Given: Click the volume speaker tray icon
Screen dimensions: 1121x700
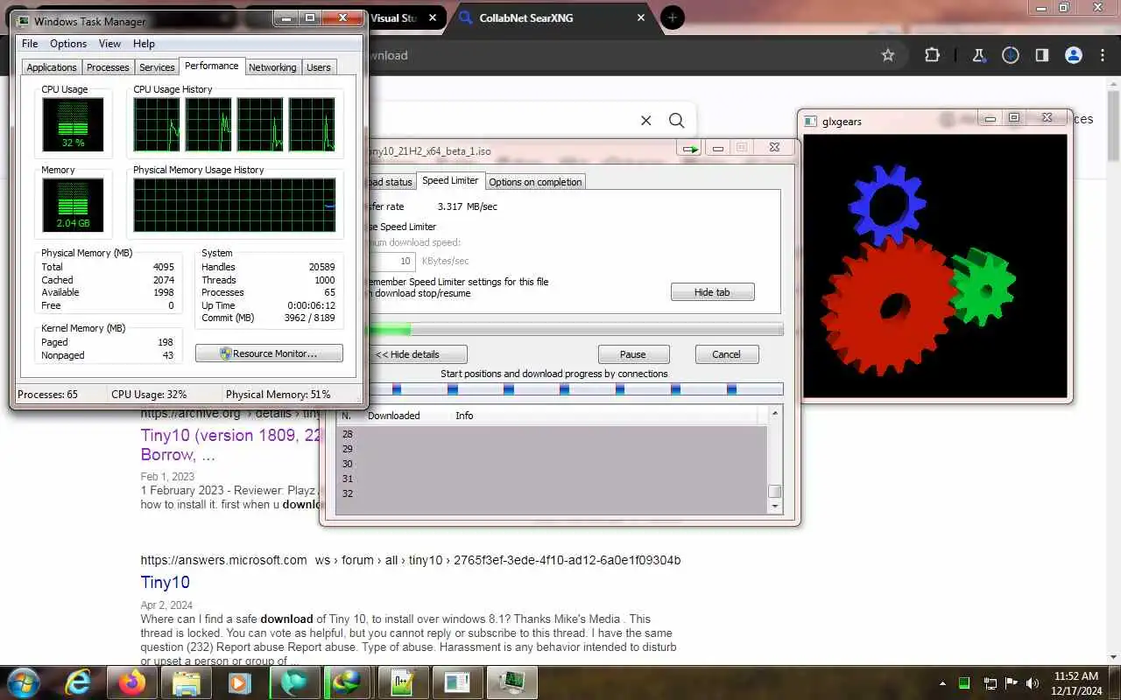Looking at the screenshot, I should click(1033, 683).
